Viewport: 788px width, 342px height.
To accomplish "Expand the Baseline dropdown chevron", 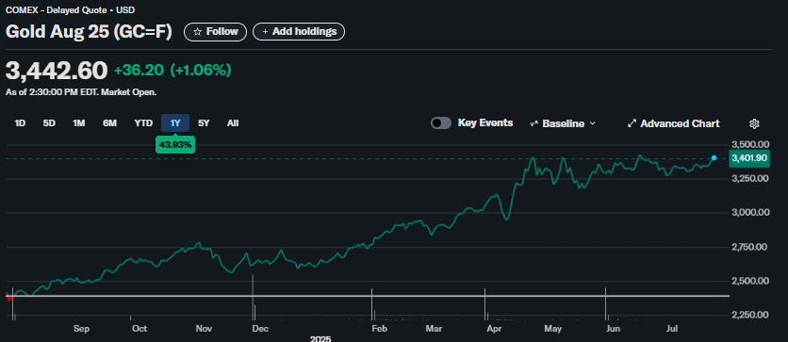I will coord(592,123).
